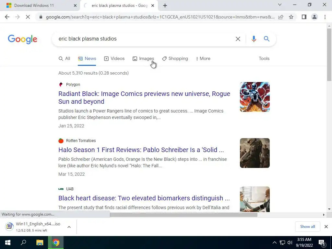Show hidden system tray icons
This screenshot has width=332, height=249.
click(274, 243)
